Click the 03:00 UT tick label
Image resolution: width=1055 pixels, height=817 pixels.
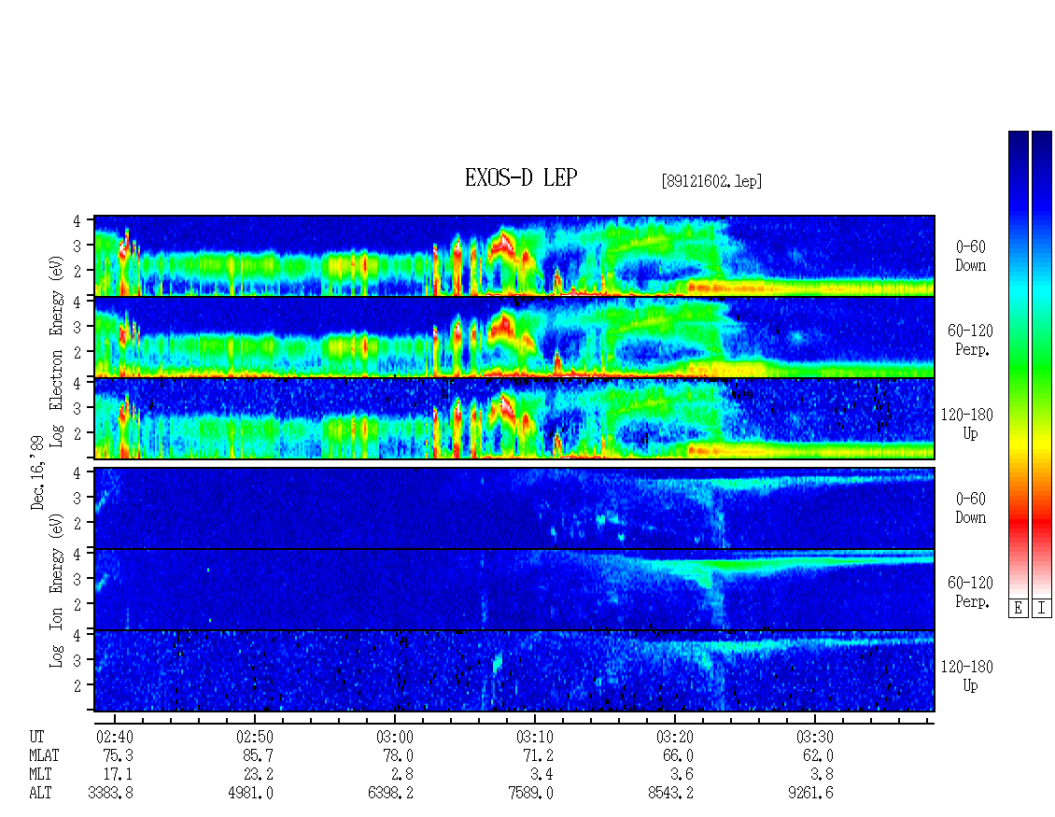click(394, 737)
